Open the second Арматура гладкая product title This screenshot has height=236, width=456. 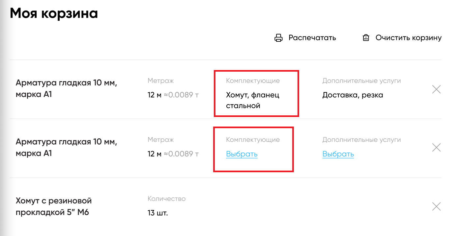[66, 148]
